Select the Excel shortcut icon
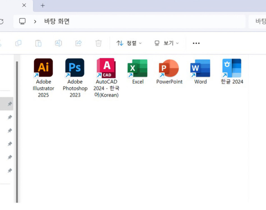Viewport: 266px width, 210px height. (x=137, y=68)
